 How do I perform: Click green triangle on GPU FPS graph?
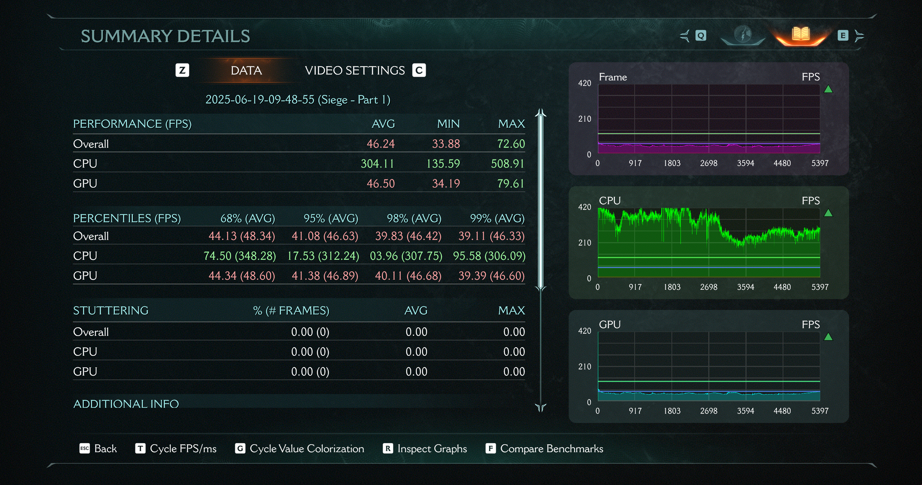[x=828, y=337]
